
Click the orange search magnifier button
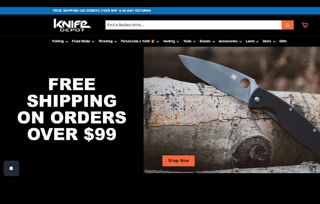(287, 25)
